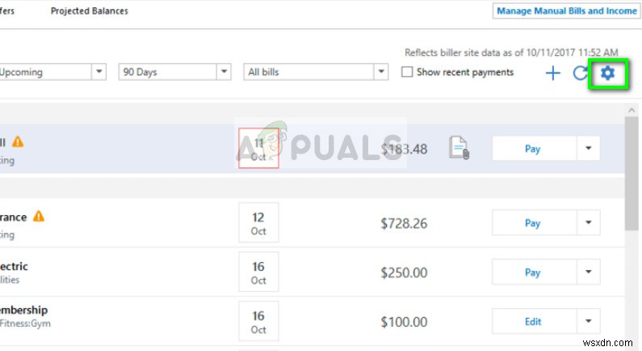Expand the Pay options arrow for the $250.00 bill
642x351 pixels.
point(588,273)
